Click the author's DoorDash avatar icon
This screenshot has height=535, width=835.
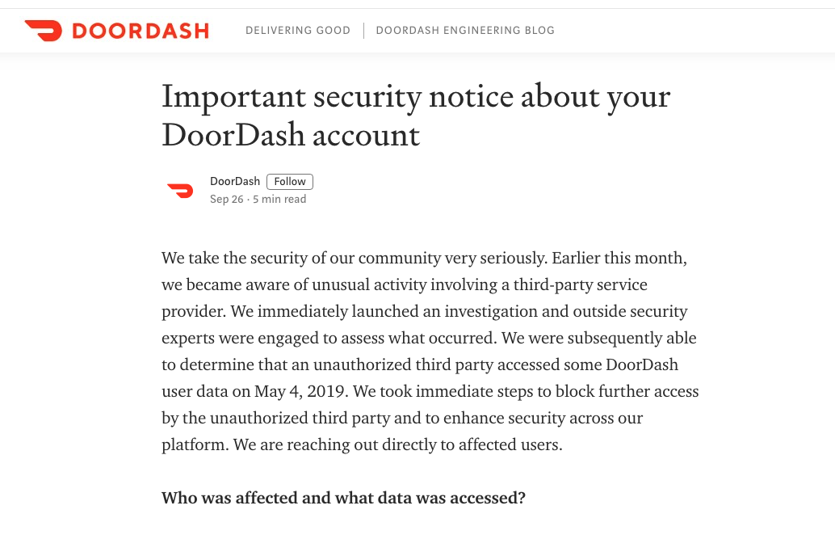[180, 190]
